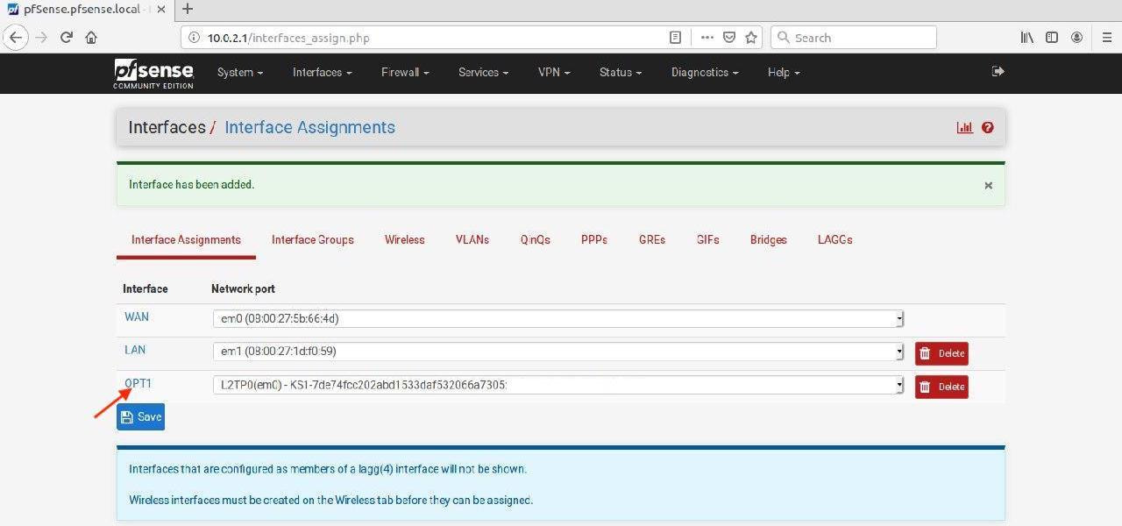Delete the LAN interface assignment

[x=941, y=353]
